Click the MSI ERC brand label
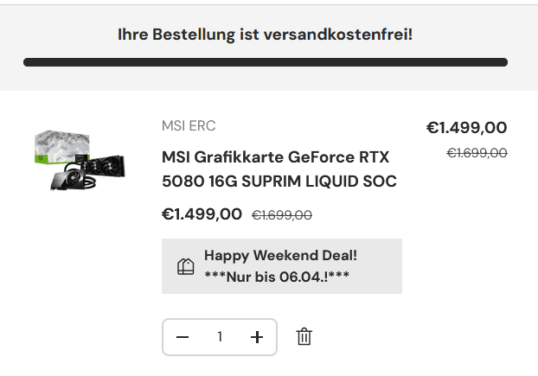Image resolution: width=538 pixels, height=376 pixels. [x=189, y=126]
